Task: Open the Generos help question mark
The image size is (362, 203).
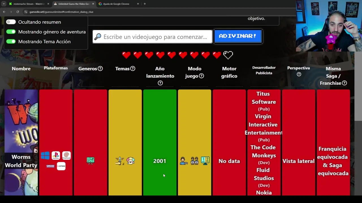Action: tap(100, 69)
